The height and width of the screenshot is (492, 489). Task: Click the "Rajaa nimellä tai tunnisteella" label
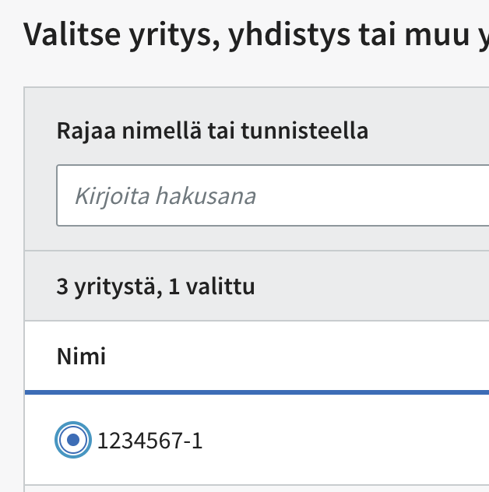212,131
